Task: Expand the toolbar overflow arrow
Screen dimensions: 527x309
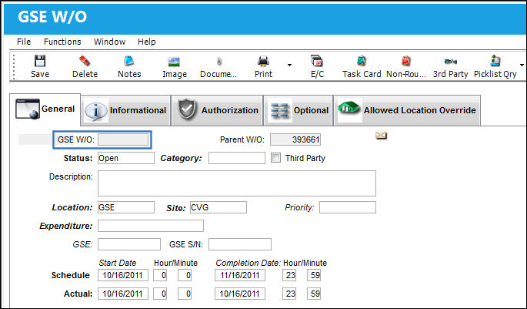Action: [522, 65]
